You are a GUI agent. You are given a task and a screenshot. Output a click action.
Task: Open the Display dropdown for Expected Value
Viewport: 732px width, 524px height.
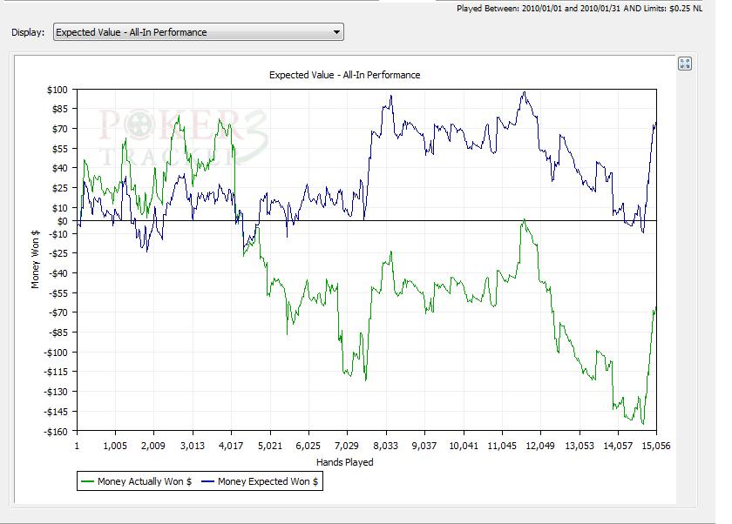[x=199, y=32]
